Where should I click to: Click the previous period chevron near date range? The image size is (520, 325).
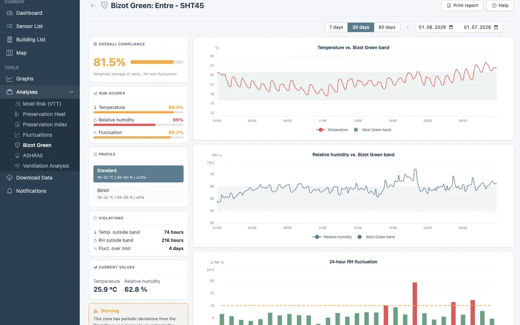408,27
